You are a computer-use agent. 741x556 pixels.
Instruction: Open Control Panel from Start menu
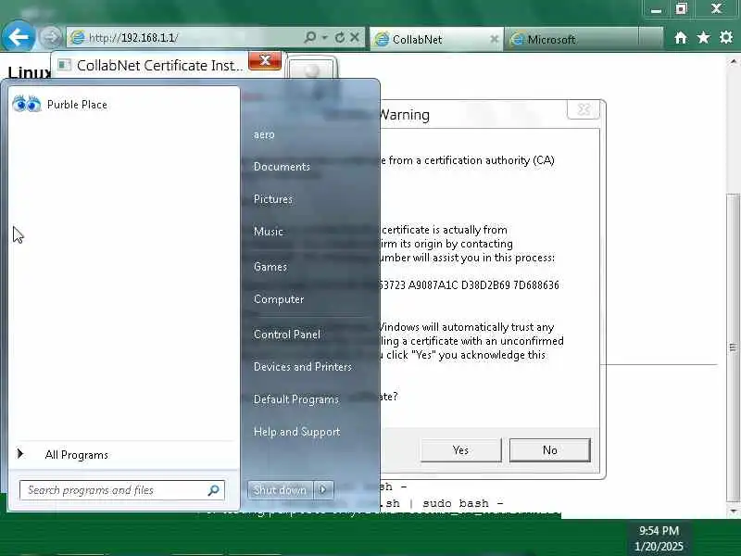tap(287, 335)
